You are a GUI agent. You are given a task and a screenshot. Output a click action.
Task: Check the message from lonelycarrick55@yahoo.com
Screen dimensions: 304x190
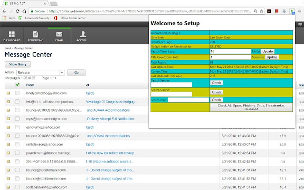[x=17, y=93]
